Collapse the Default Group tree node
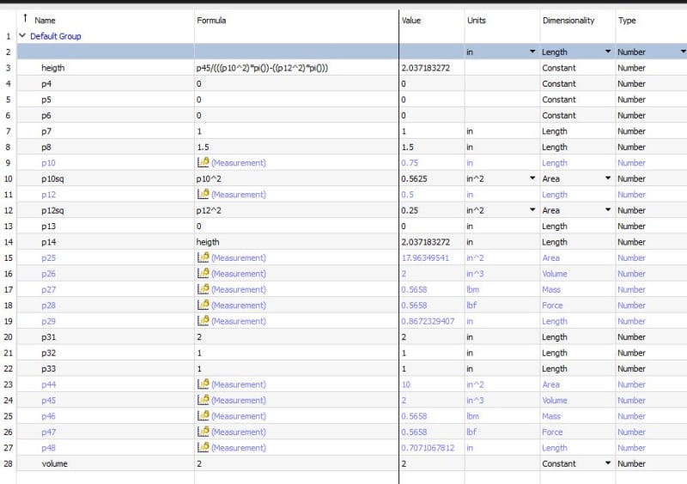Image resolution: width=687 pixels, height=484 pixels. point(22,35)
